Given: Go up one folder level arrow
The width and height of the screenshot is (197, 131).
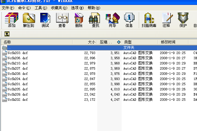Looking at the screenshot, I should (7, 34).
